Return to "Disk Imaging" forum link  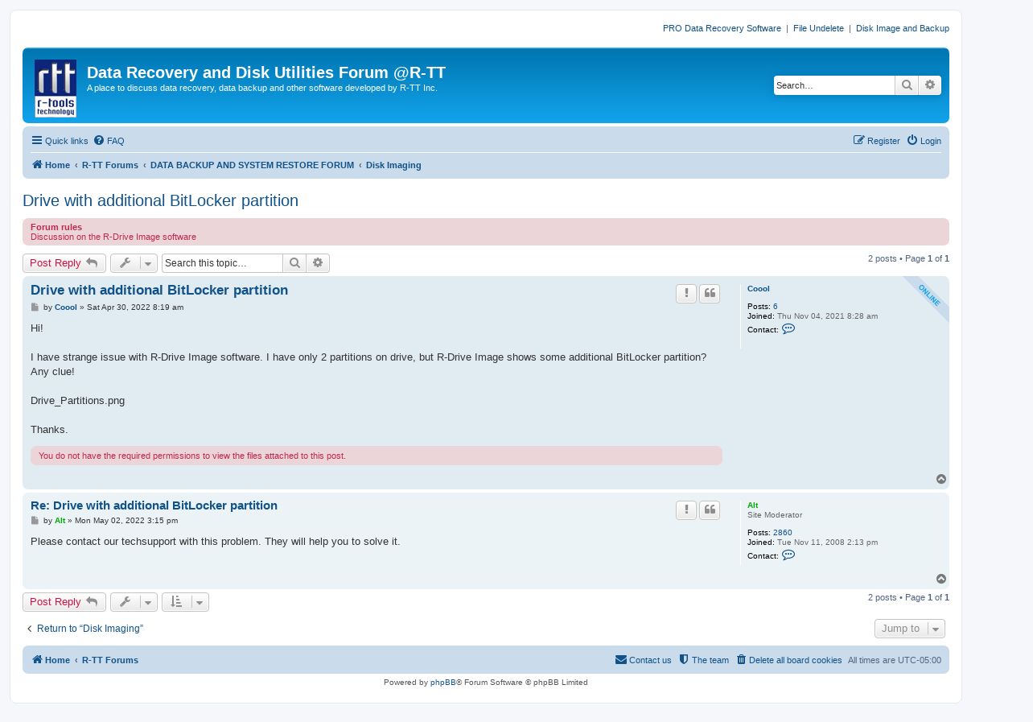click(x=84, y=629)
